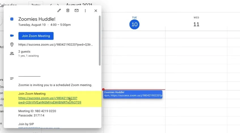The width and height of the screenshot is (240, 133).
Task: Click the Join Zoom Meeting heading text
Action: pyautogui.click(x=32, y=94)
